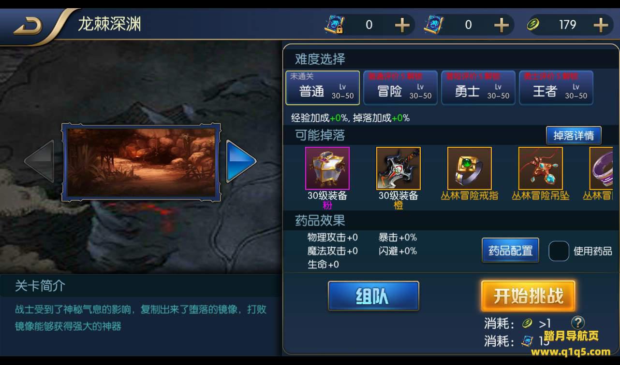The image size is (620, 365).
Task: Tap the cave stage preview thumbnail
Action: [x=141, y=162]
